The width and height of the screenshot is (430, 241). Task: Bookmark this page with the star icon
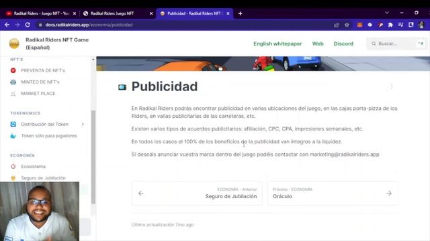click(347, 25)
